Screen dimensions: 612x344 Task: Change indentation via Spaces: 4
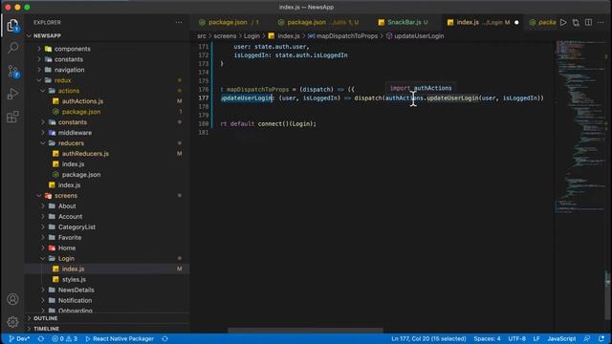point(487,338)
